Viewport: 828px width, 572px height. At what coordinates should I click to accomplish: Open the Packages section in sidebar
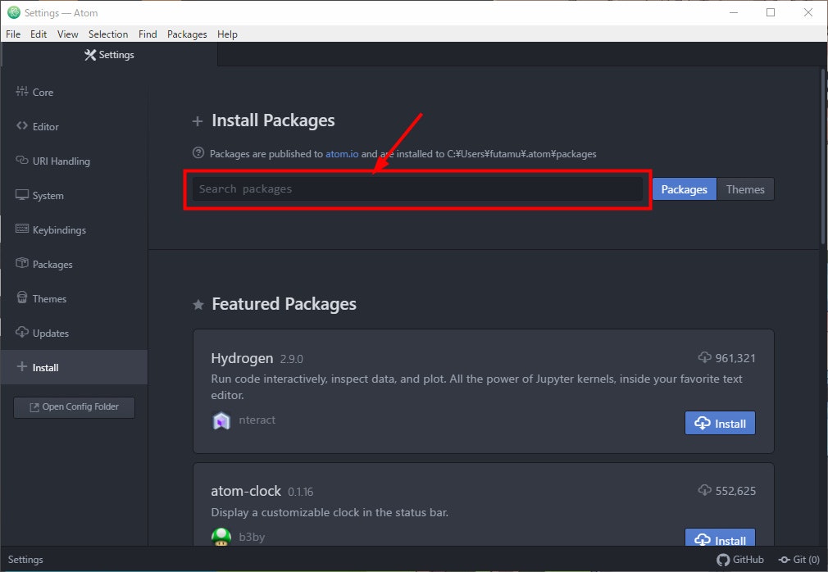[74, 265]
